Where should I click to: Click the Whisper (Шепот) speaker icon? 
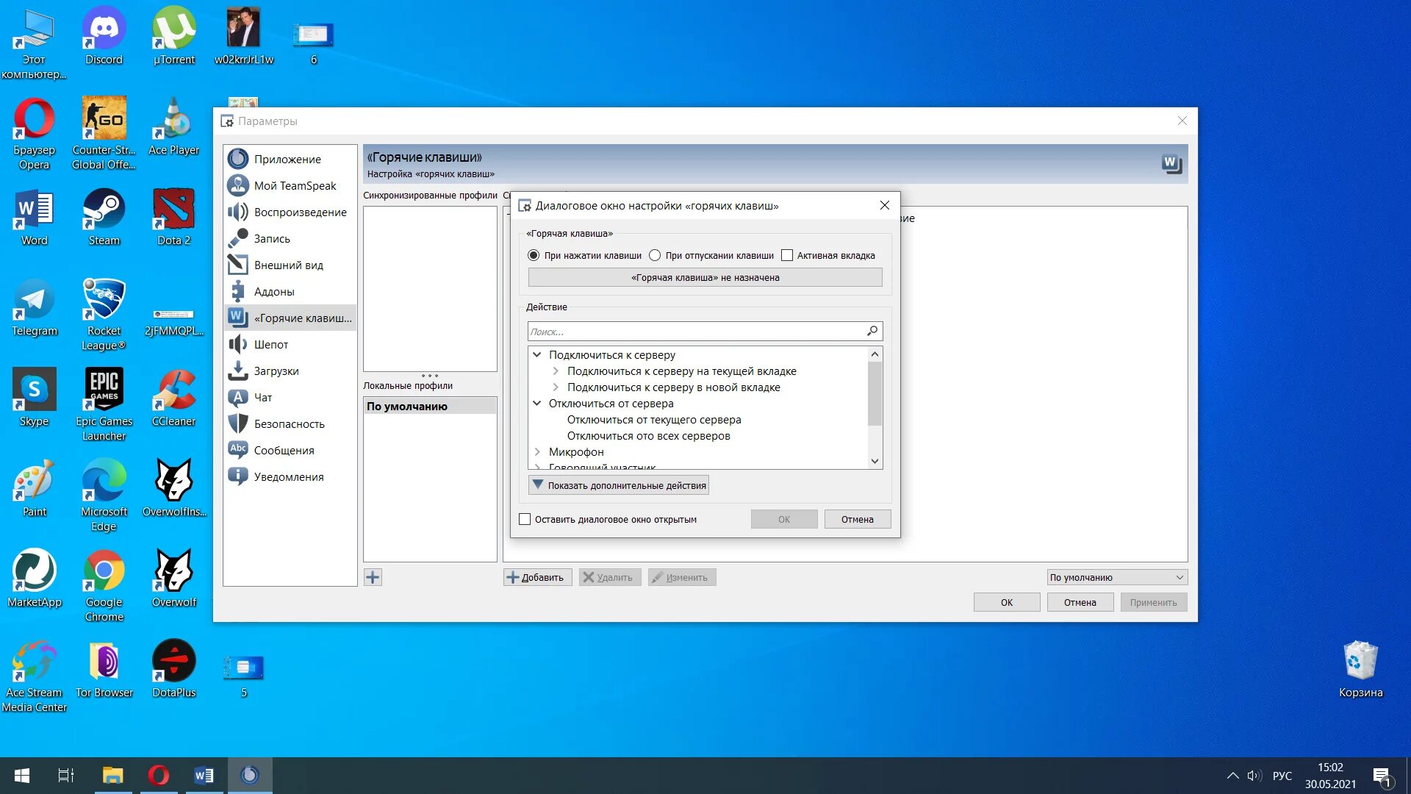(x=237, y=345)
